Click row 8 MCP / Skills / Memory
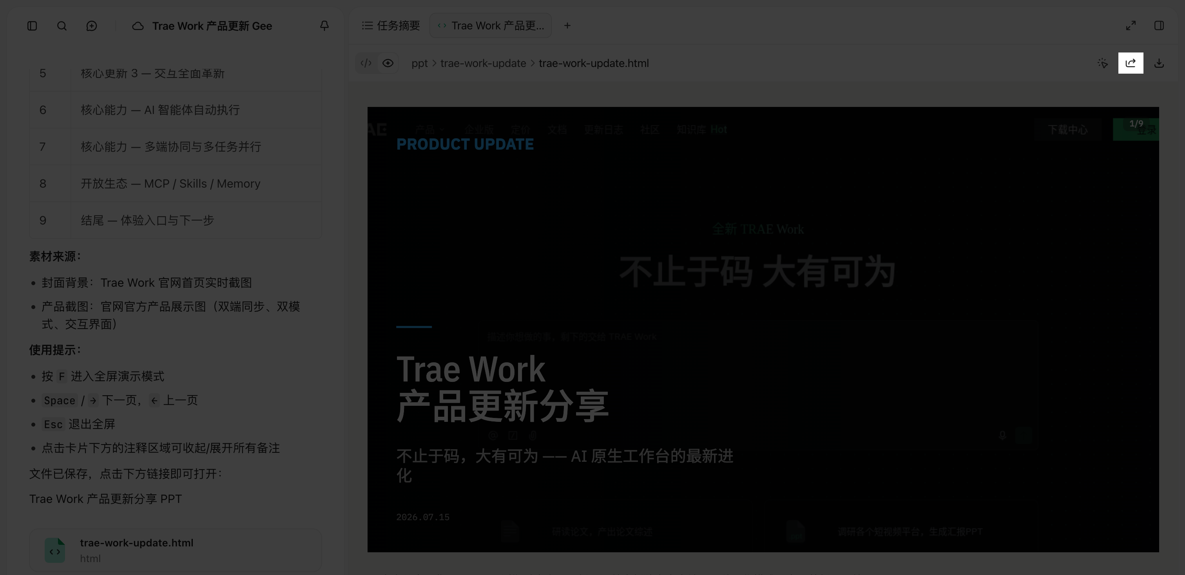 pyautogui.click(x=175, y=183)
